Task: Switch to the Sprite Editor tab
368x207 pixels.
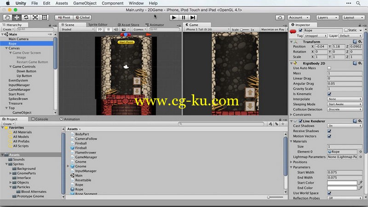Action: coord(98,25)
